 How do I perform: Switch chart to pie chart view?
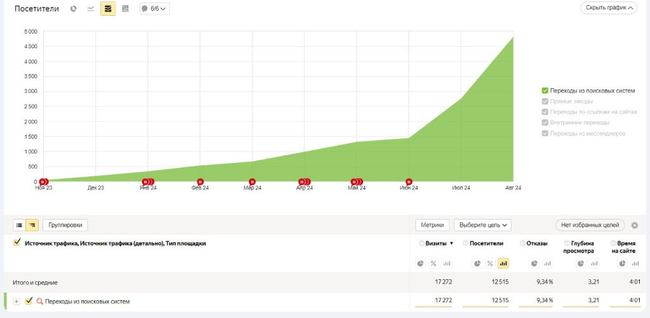click(x=74, y=9)
